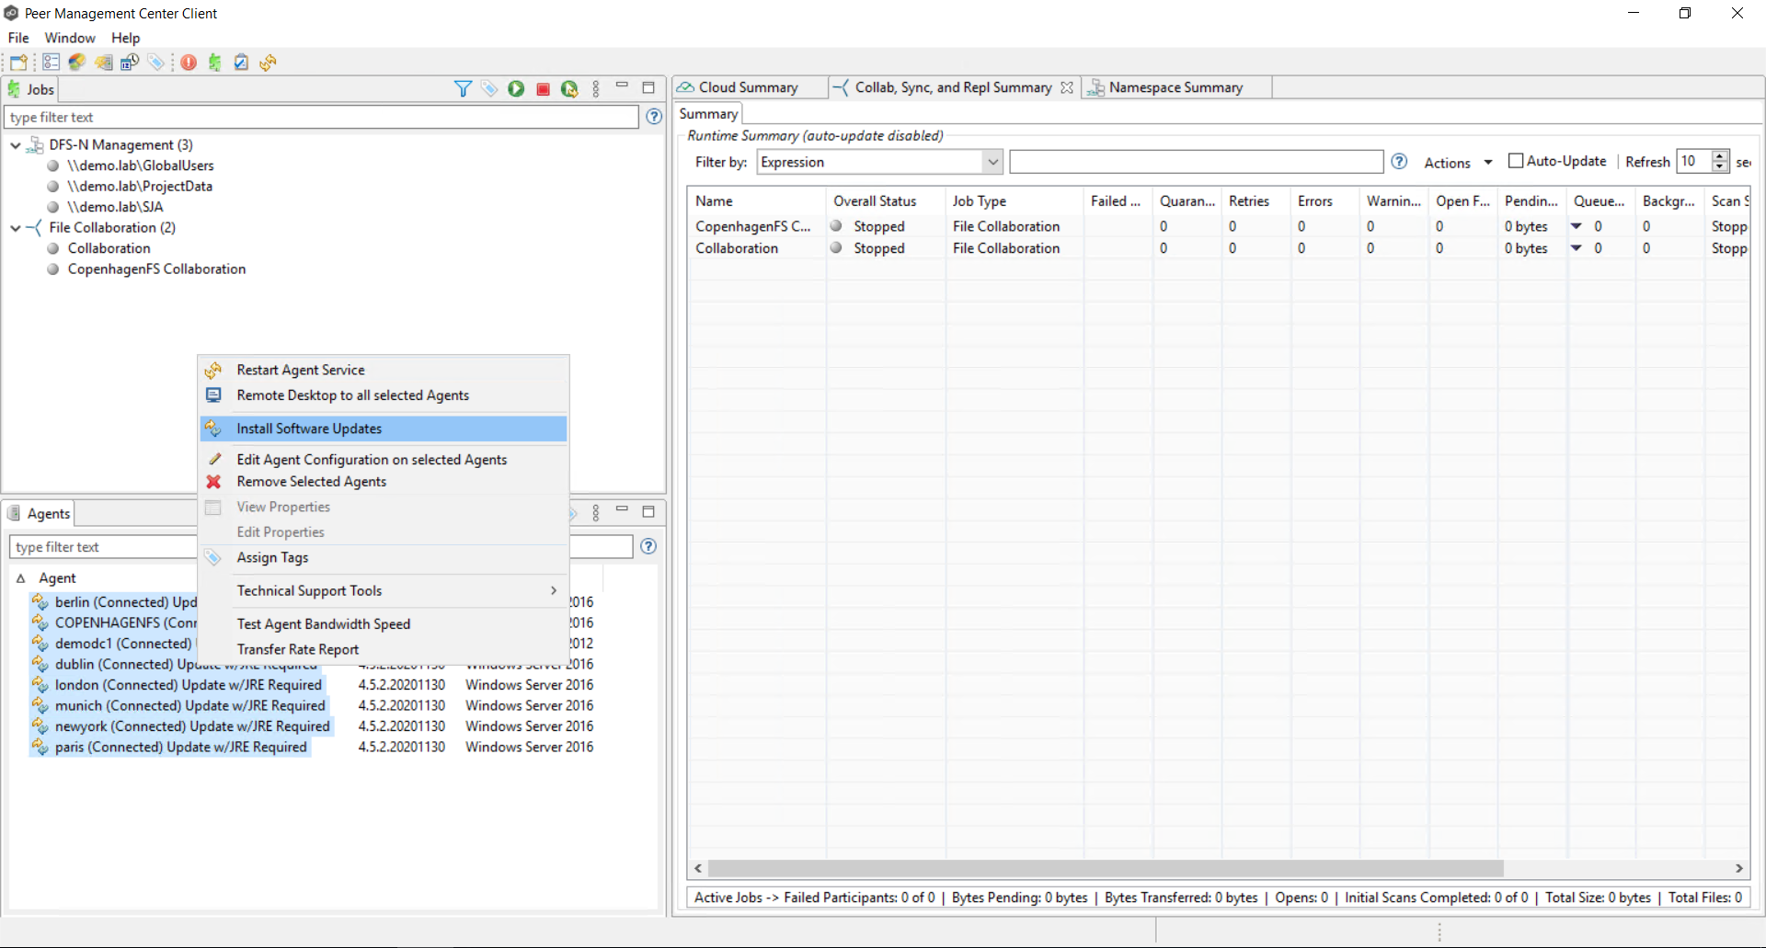The height and width of the screenshot is (948, 1766).
Task: Collapse the File Collaboration tree node
Action: [16, 228]
